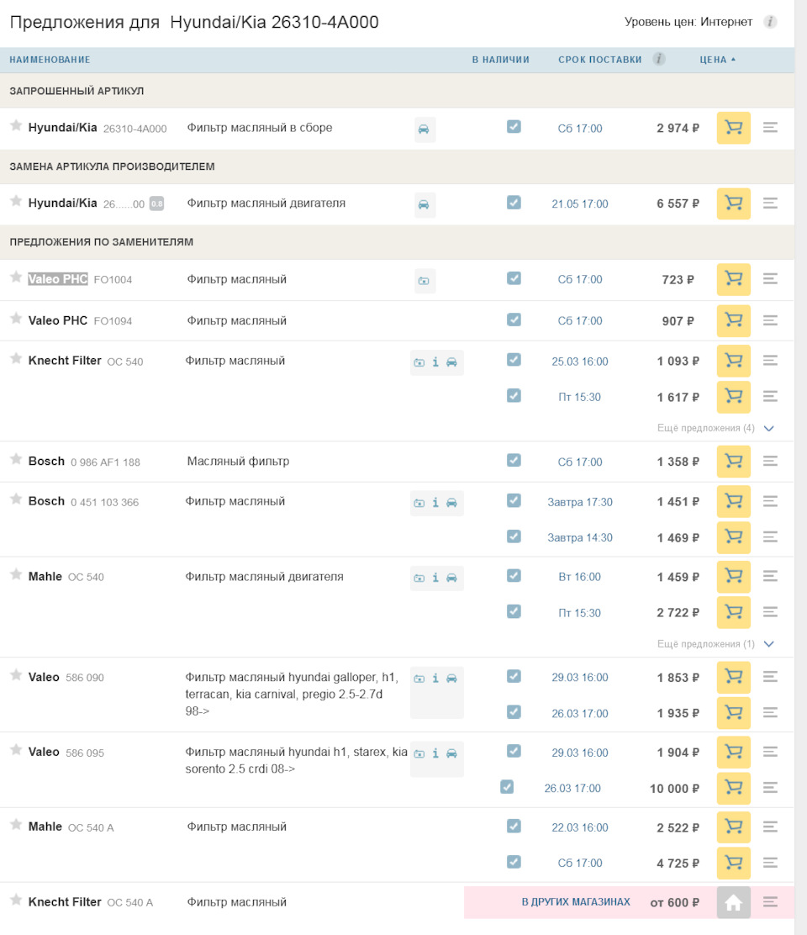Viewport: 807px width, 935px height.
Task: Sort by price column header
Action: pyautogui.click(x=716, y=60)
